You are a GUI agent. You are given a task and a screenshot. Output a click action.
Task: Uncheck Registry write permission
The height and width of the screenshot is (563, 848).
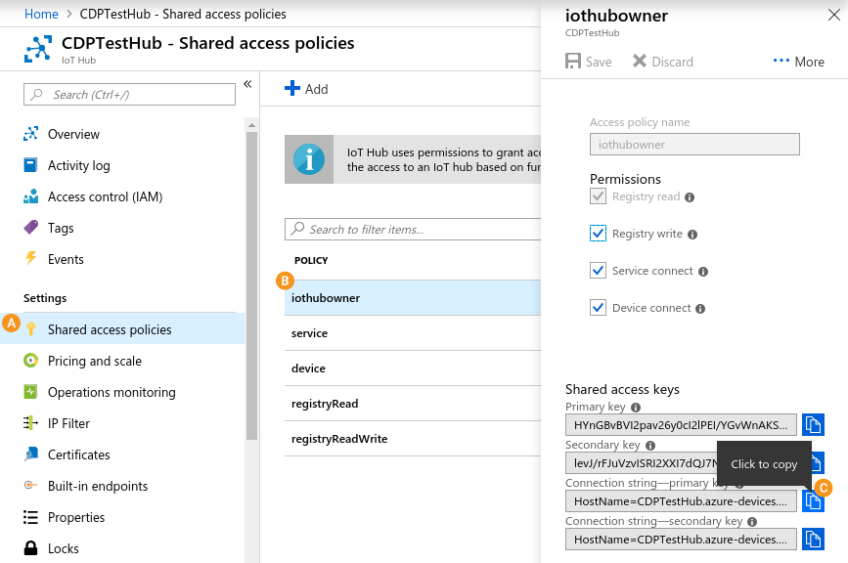(599, 234)
